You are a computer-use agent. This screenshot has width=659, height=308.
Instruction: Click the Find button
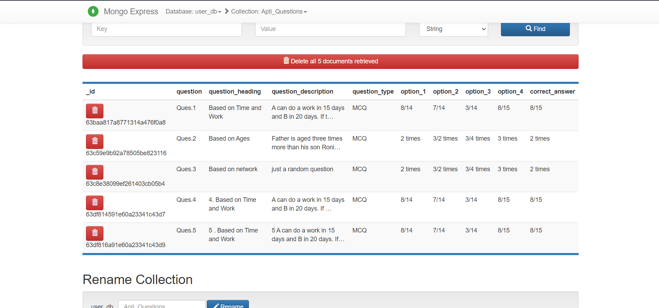[535, 29]
